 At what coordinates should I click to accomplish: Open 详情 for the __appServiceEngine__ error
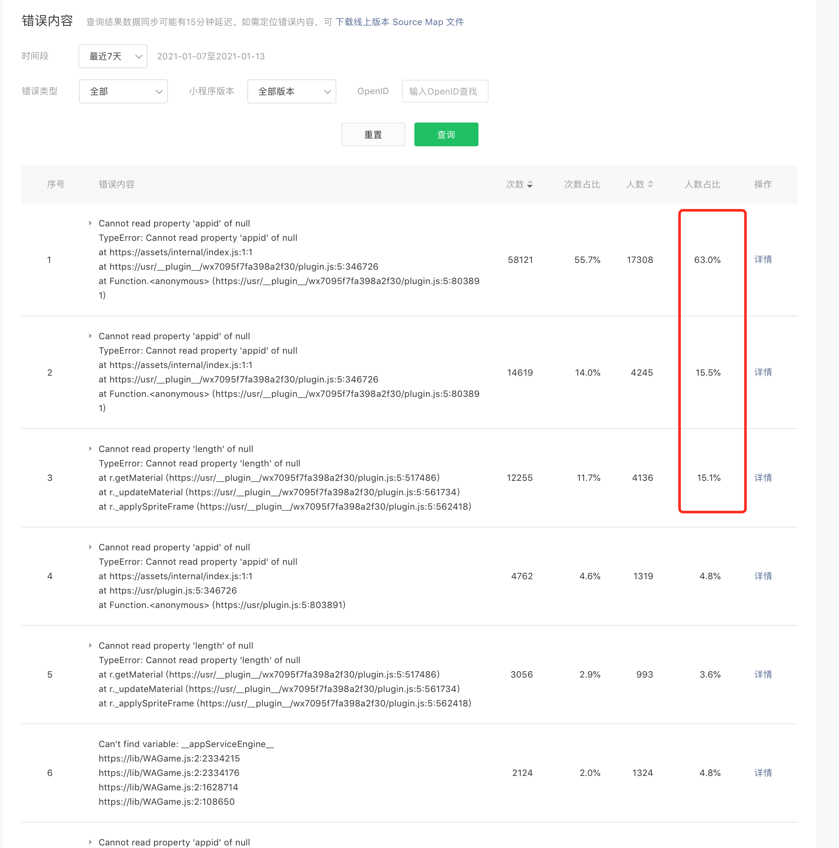(763, 773)
